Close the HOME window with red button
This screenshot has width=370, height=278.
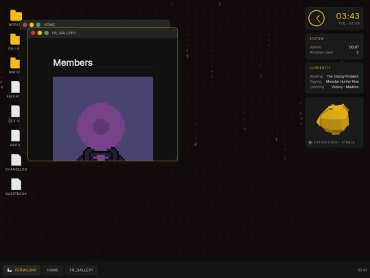25,25
